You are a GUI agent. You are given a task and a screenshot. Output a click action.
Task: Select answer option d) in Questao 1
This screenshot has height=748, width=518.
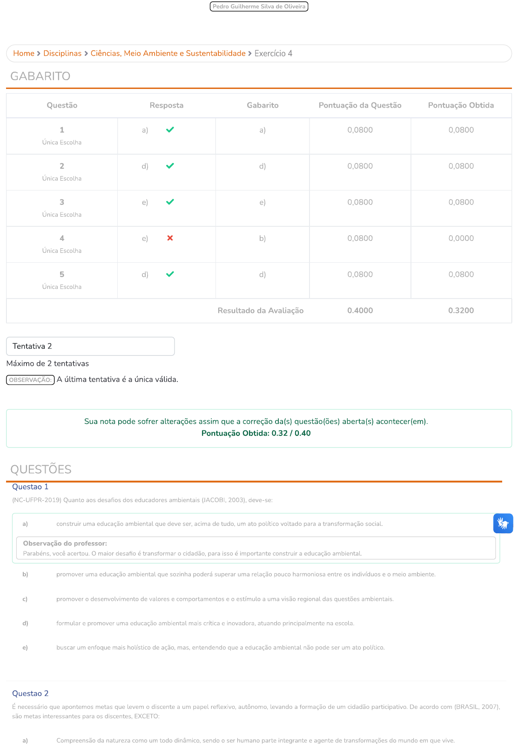[25, 623]
